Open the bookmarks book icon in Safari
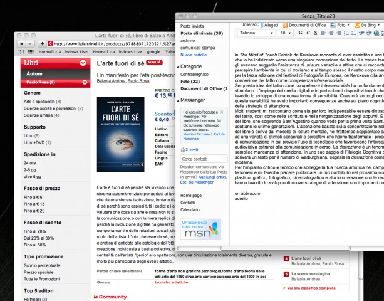Viewport: 384px width, 301px height. pyautogui.click(x=21, y=51)
